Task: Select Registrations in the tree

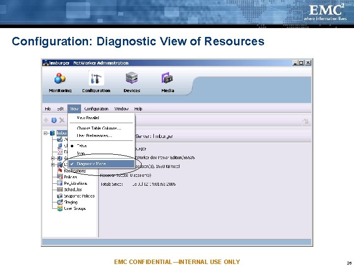Action: click(x=76, y=183)
